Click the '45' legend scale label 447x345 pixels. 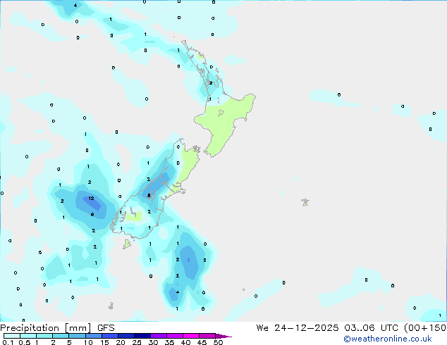point(202,342)
